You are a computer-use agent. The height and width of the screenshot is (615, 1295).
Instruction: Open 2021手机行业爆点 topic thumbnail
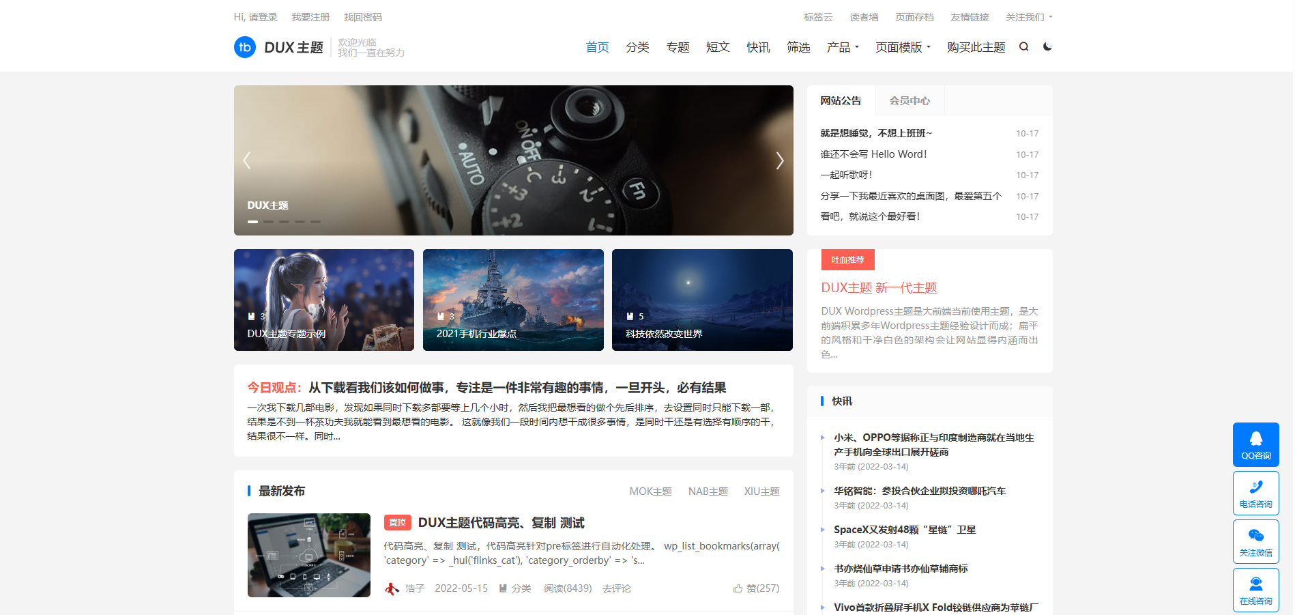tap(513, 300)
